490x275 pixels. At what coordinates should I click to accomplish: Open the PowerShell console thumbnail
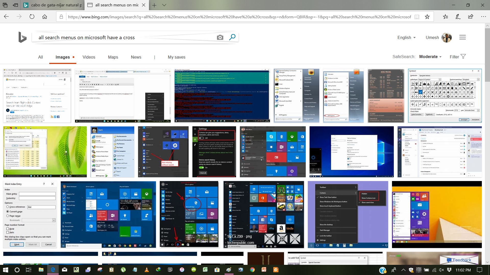coord(222,95)
